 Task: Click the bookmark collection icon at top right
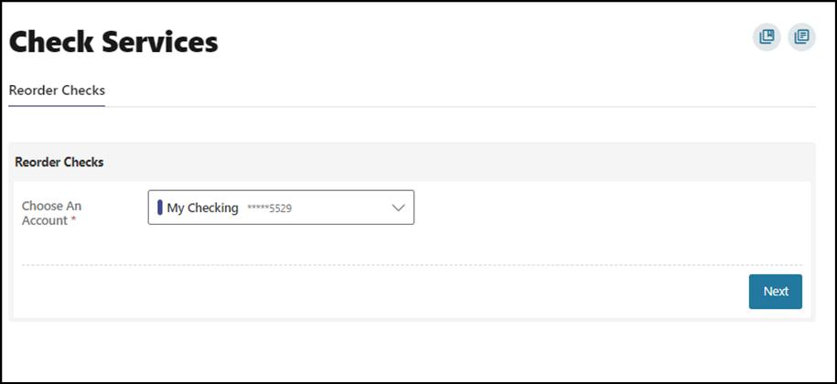point(767,37)
